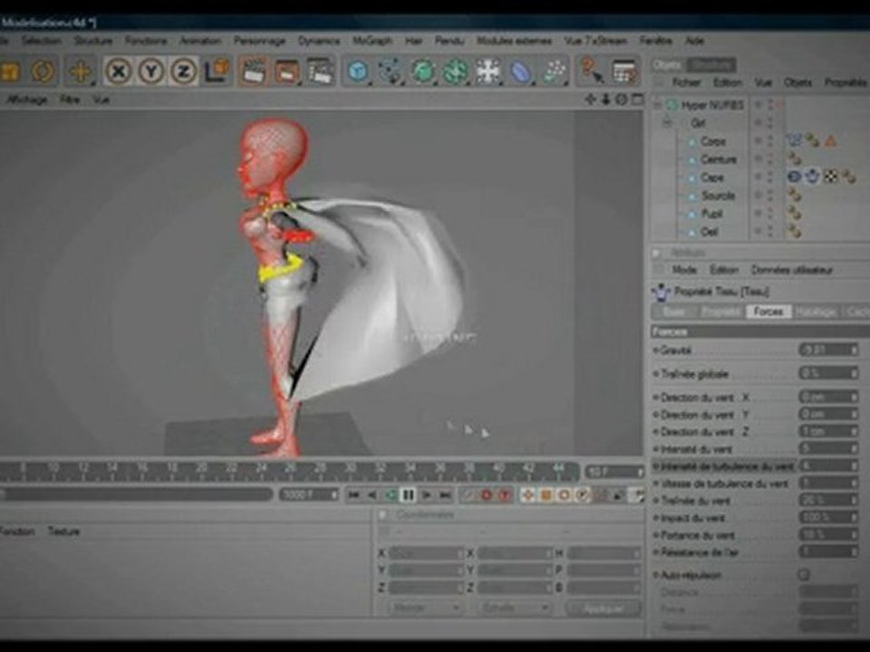
Task: Open the particle emitter objects icon
Action: (x=554, y=71)
